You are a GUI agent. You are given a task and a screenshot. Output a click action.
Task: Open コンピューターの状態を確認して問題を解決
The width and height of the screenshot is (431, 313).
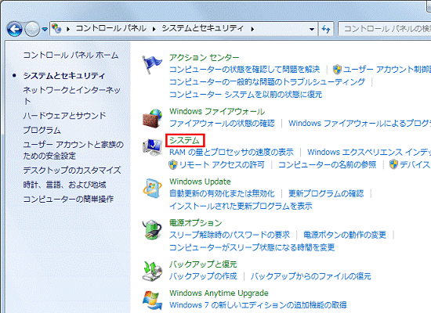tap(244, 70)
